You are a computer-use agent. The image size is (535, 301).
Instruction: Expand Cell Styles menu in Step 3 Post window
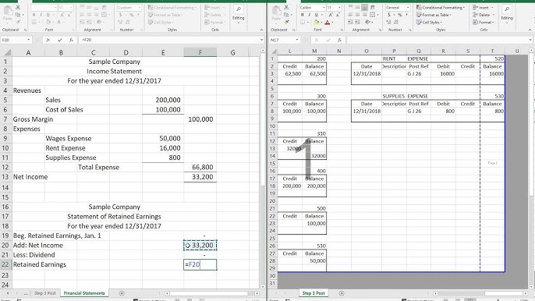point(429,23)
